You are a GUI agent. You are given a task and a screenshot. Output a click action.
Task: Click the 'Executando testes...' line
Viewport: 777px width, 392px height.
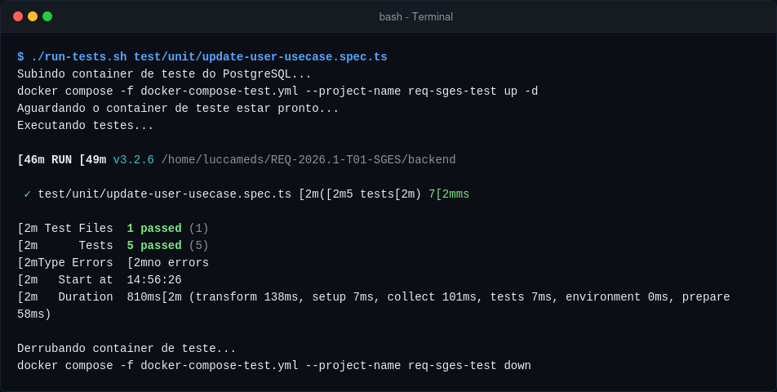[86, 126]
